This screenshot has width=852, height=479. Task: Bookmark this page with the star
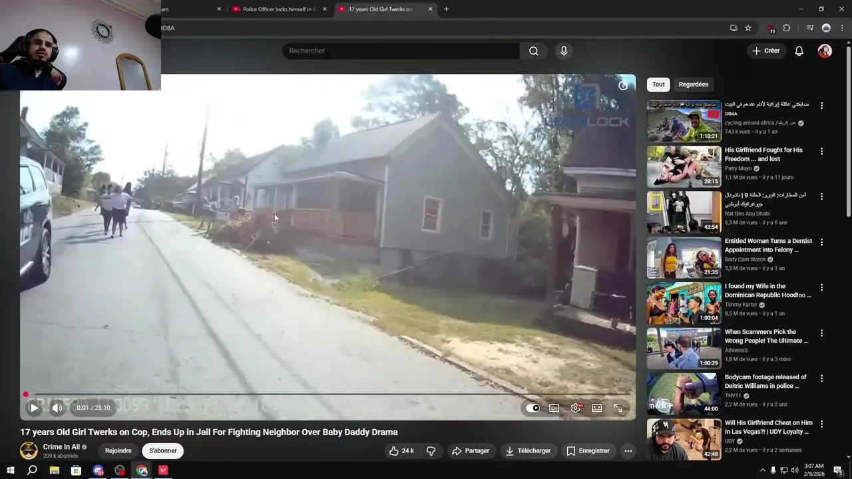pyautogui.click(x=748, y=28)
